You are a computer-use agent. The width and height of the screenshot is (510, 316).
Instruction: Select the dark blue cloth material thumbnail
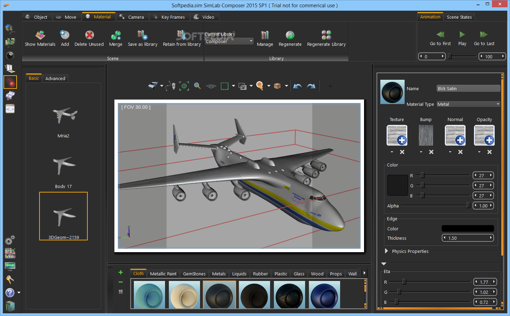[324, 294]
